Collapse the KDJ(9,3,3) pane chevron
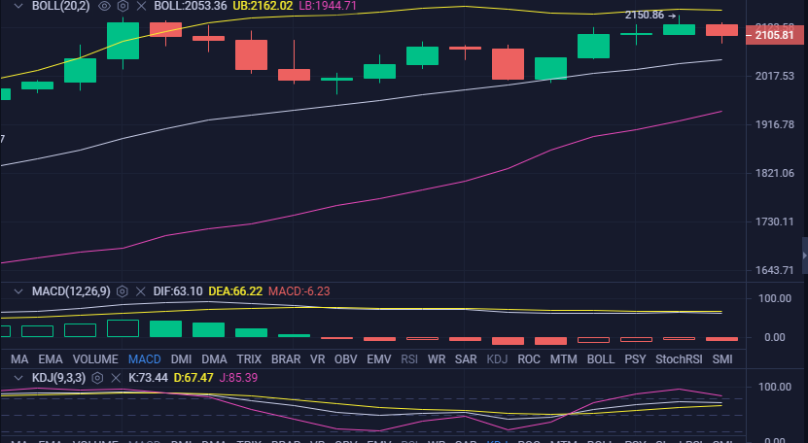The image size is (808, 443). (x=18, y=378)
